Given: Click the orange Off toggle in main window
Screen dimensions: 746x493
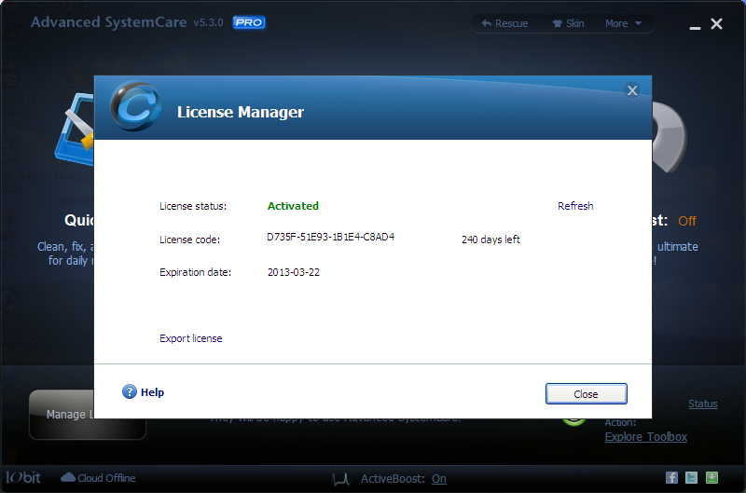Looking at the screenshot, I should coord(687,221).
